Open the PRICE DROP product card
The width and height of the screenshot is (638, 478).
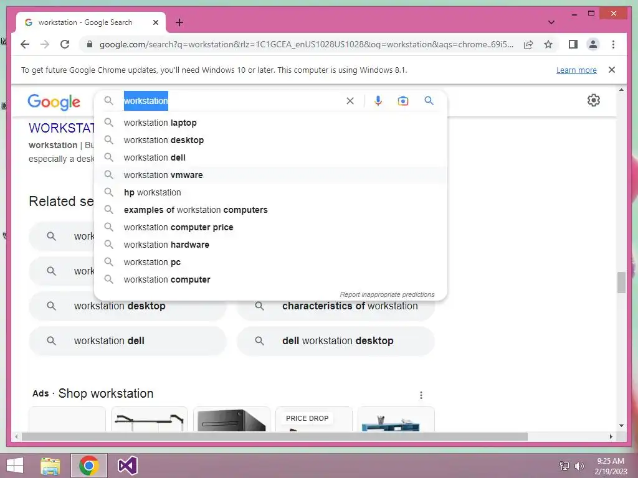click(314, 419)
